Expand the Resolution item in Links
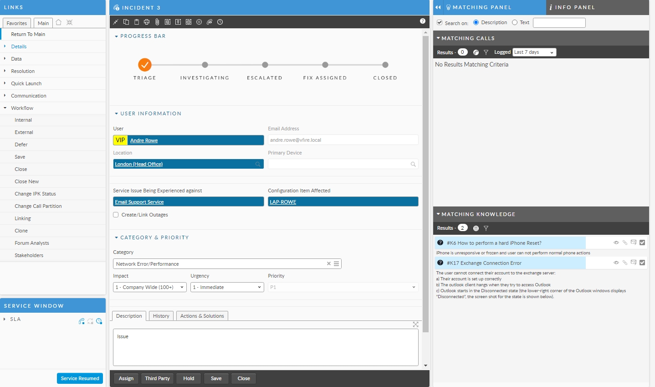Screen dimensions: 655x387 (x=23, y=71)
